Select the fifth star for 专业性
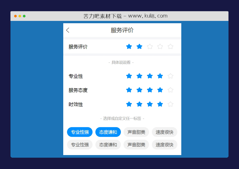 [x=170, y=76]
